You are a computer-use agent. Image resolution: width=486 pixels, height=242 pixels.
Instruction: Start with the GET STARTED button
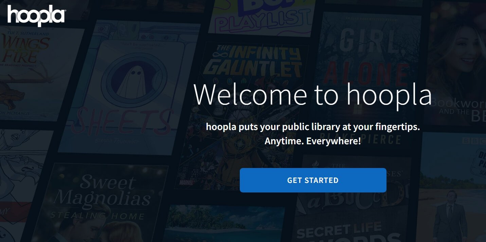pos(313,180)
